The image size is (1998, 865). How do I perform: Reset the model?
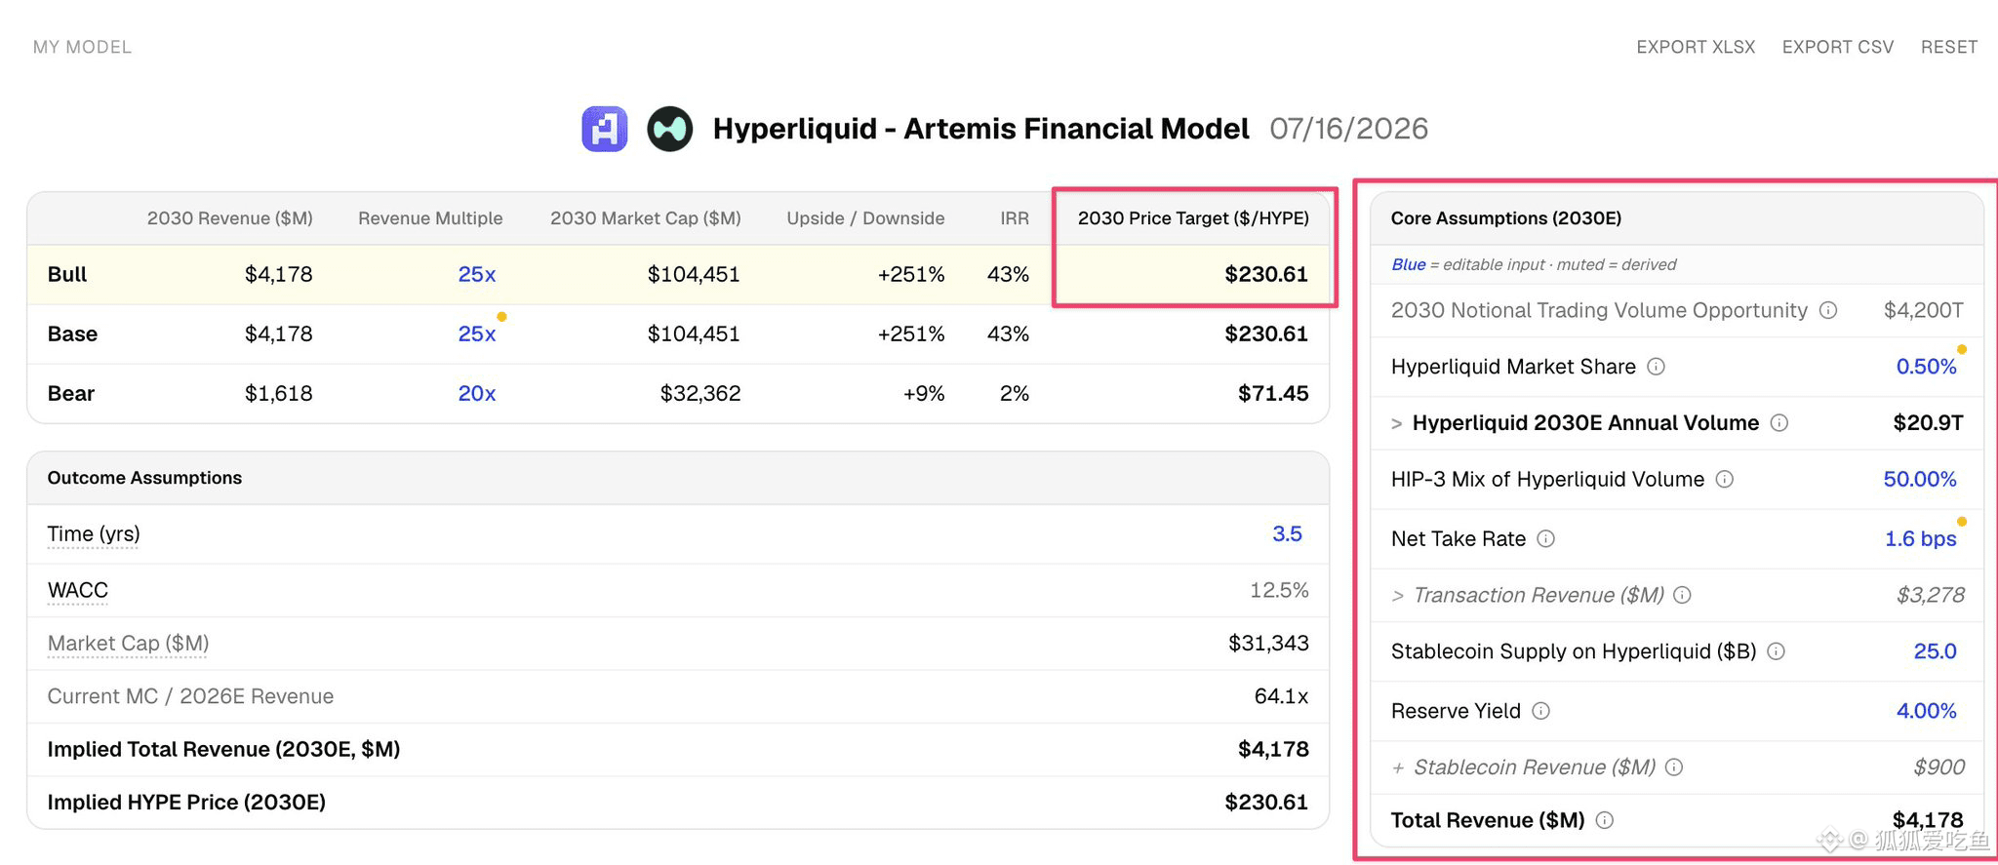[1949, 47]
